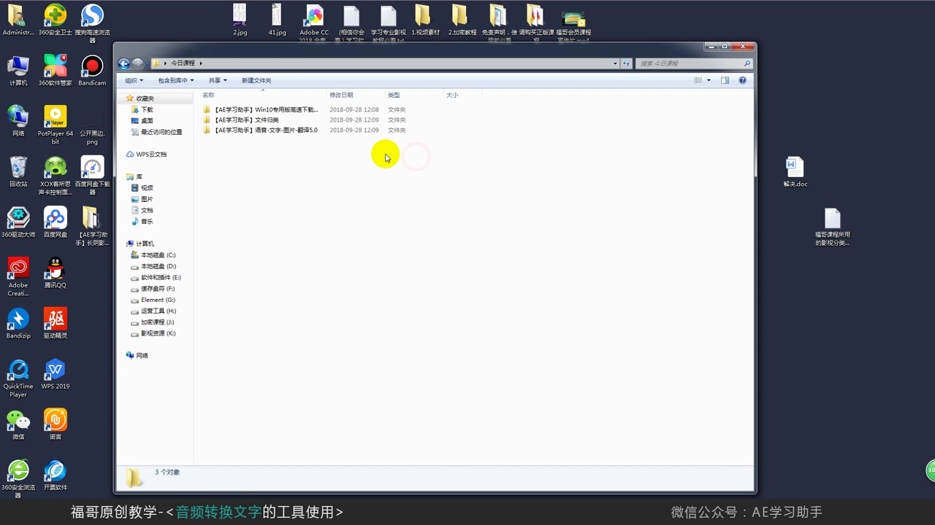Expand the address bar history dropdown
The image size is (935, 525).
(x=615, y=63)
